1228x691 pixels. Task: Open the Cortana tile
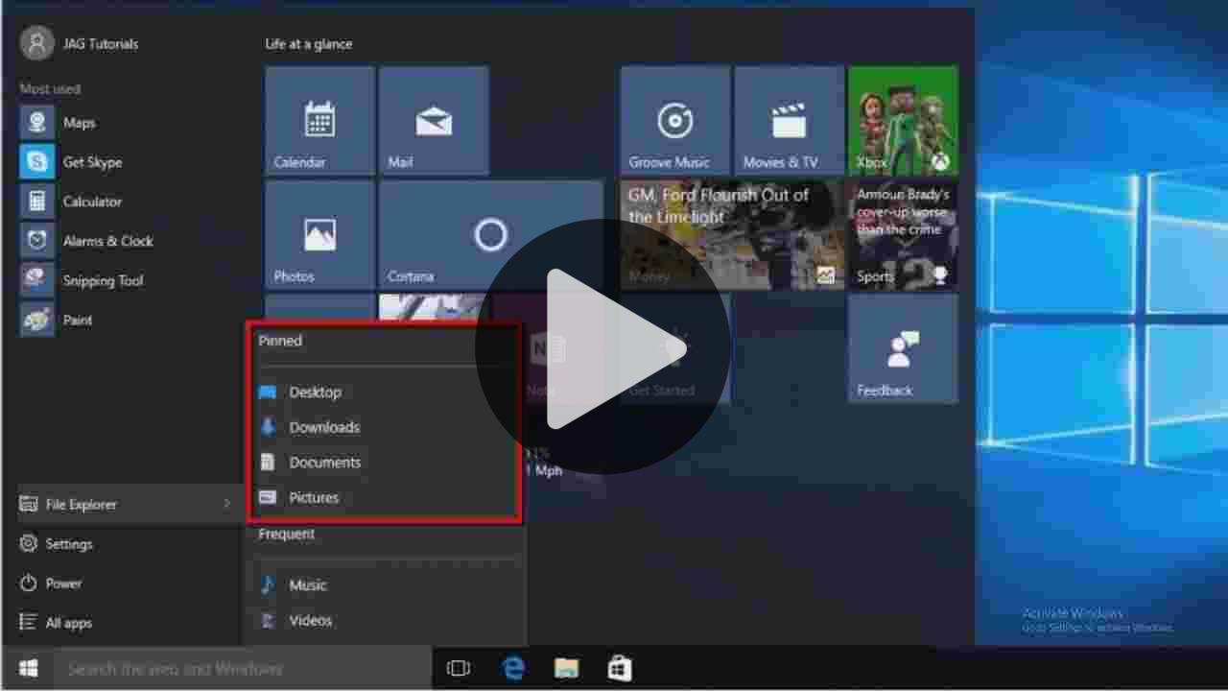point(490,235)
